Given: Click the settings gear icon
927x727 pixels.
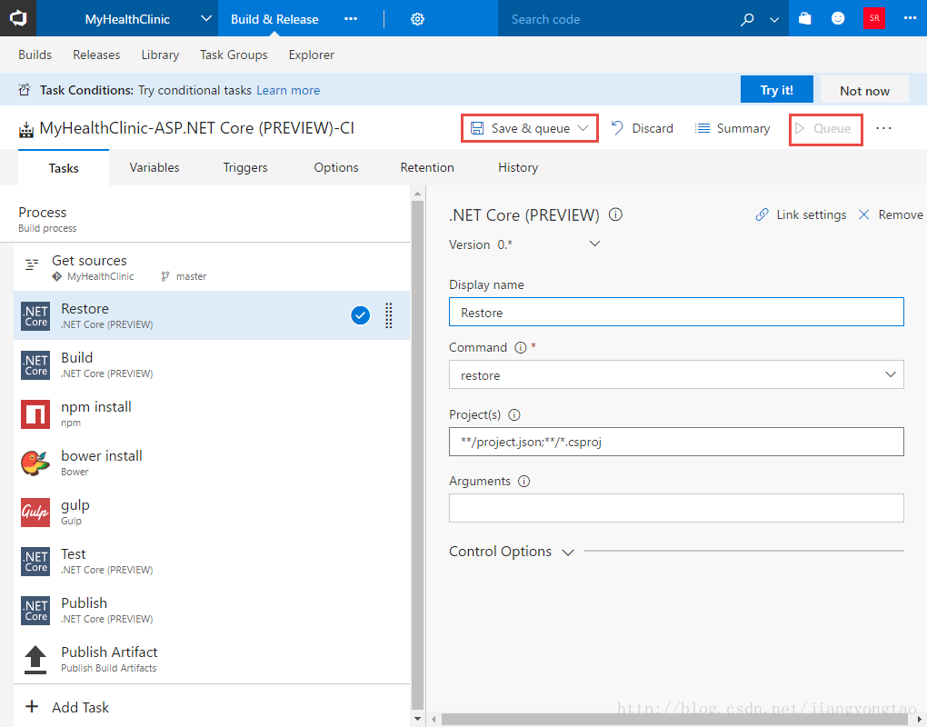Looking at the screenshot, I should coord(417,19).
